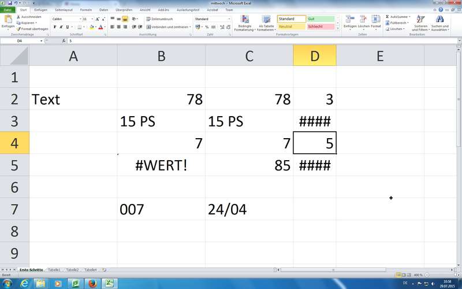462x289 pixels.
Task: Toggle Zeilenumbruch text wrapping
Action: [157, 19]
